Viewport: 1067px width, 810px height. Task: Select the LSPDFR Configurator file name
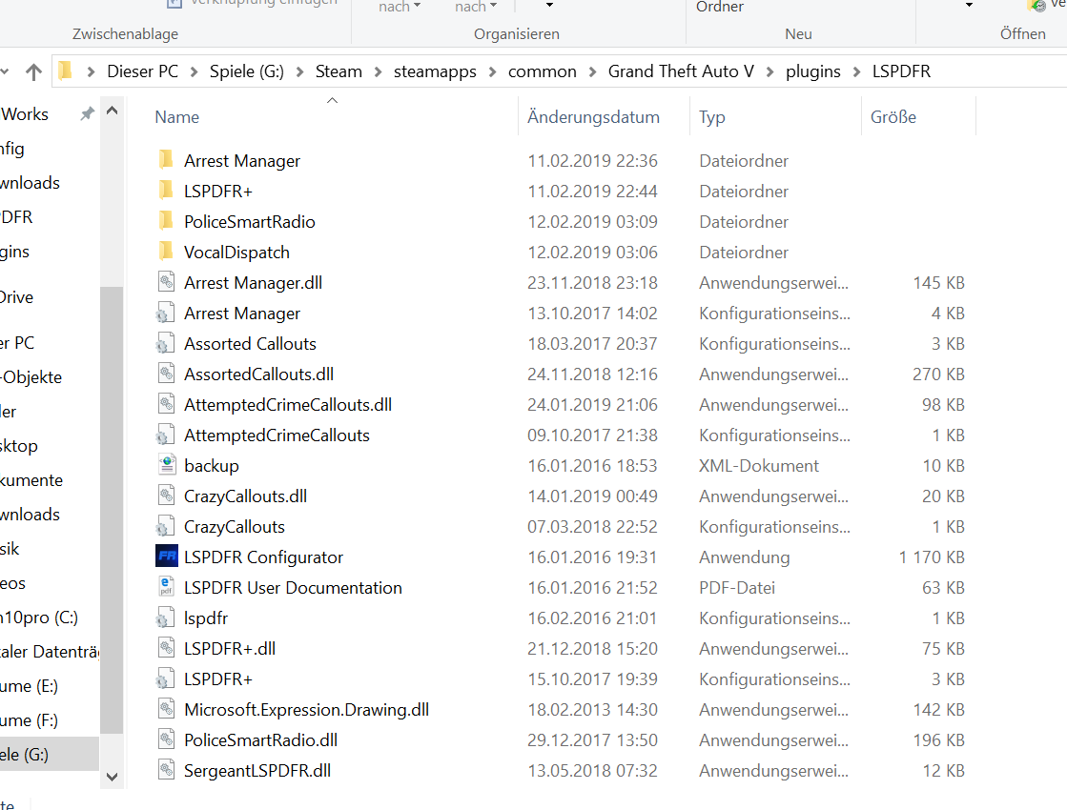point(263,557)
